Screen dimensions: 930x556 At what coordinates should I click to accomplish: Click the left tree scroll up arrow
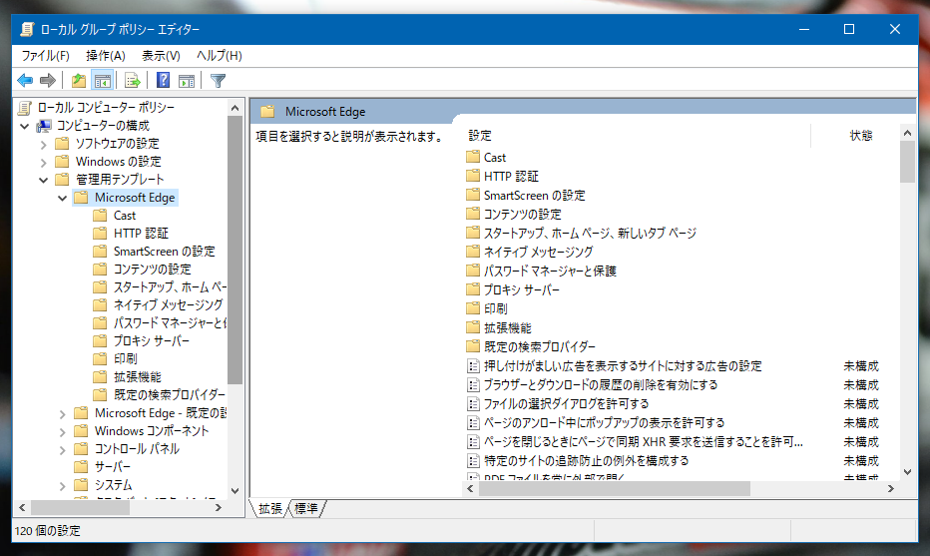tap(234, 108)
